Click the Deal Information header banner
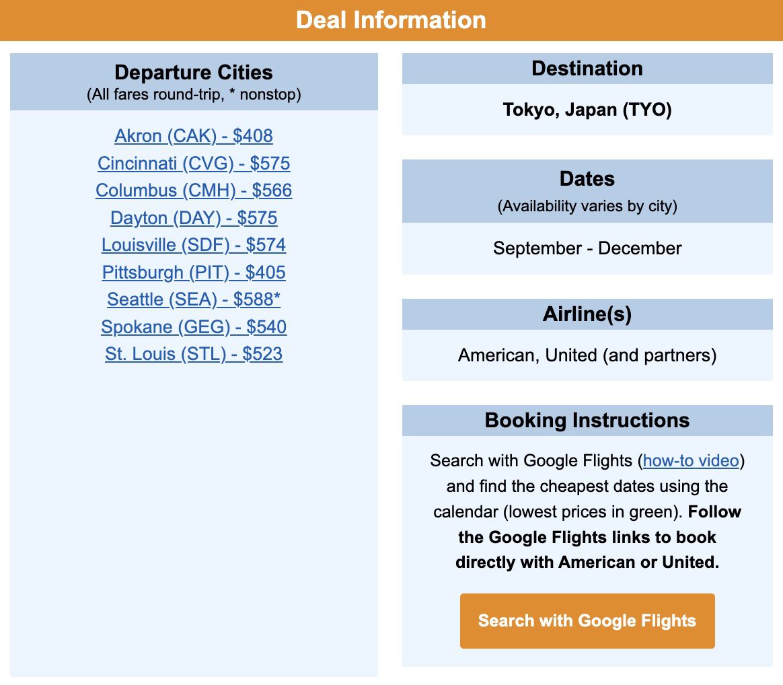 tap(392, 20)
